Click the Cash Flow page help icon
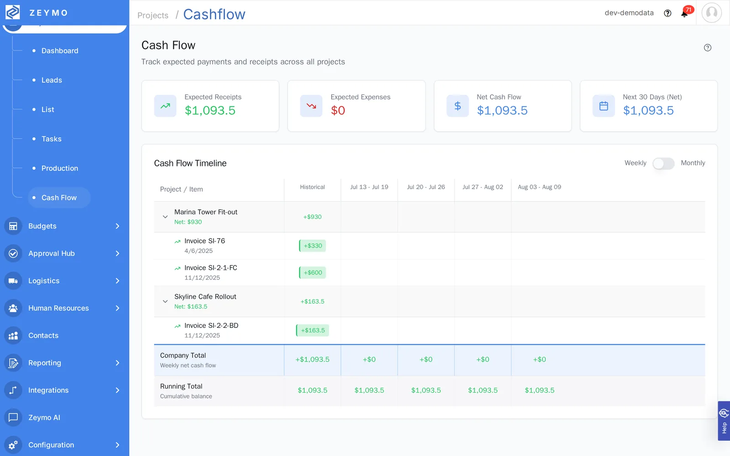 (708, 47)
